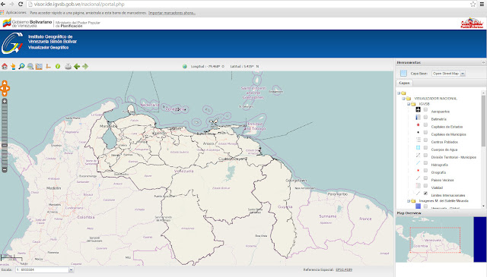Image resolution: width=487 pixels, height=277 pixels.
Task: Activate the zoom-out magnifier tool
Action: point(30,66)
